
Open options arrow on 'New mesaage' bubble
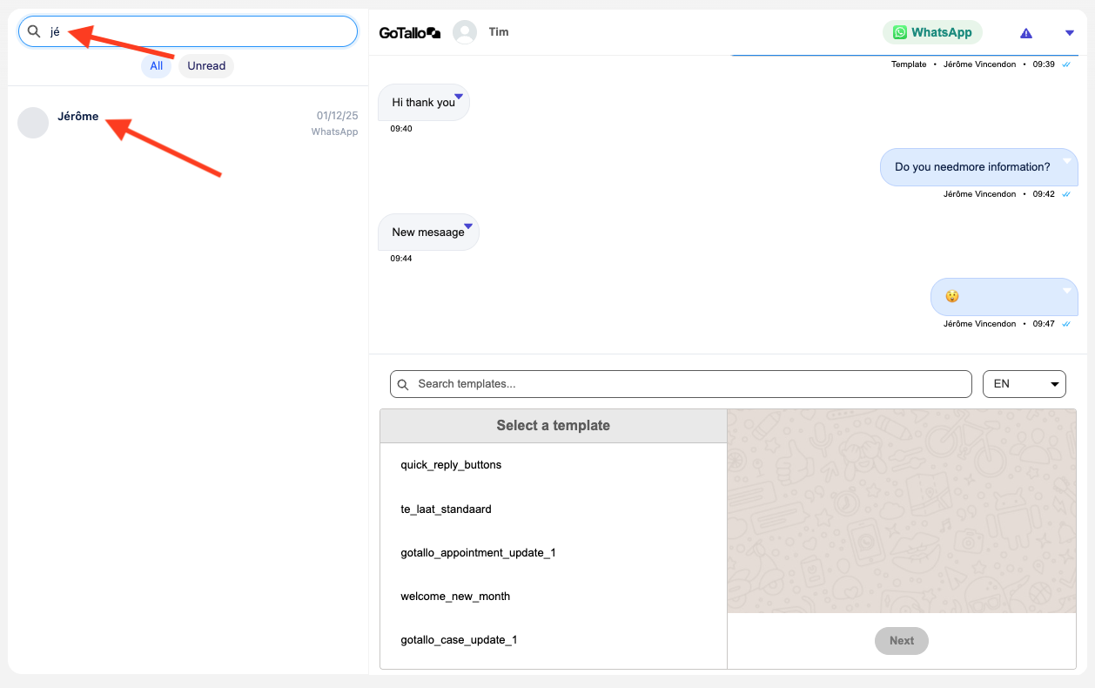coord(467,226)
